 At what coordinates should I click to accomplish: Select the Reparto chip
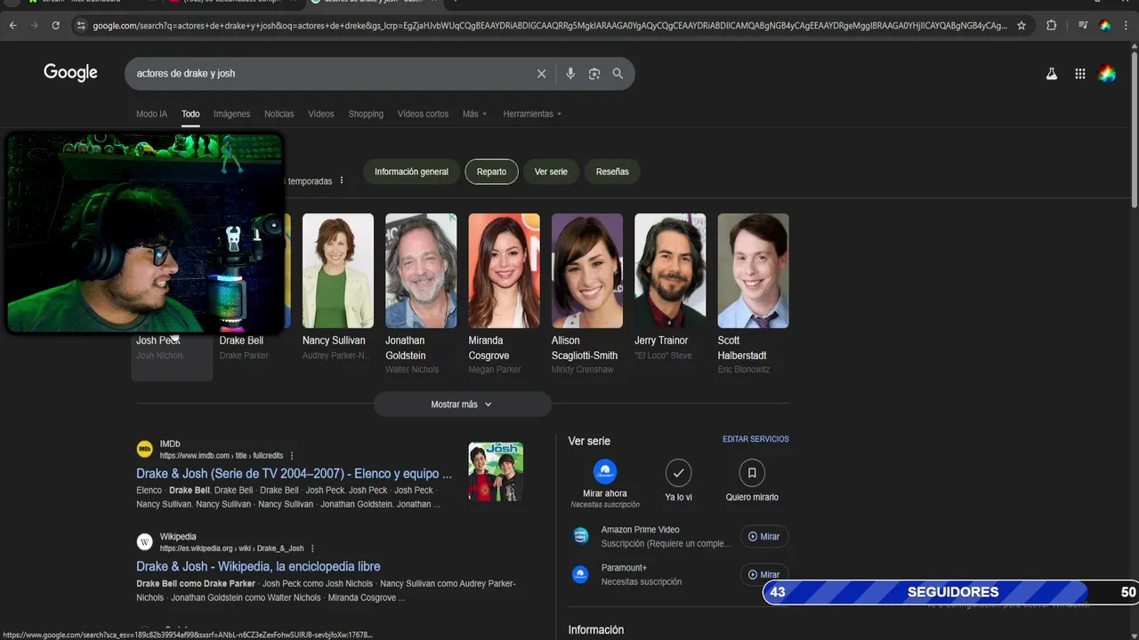pyautogui.click(x=491, y=172)
